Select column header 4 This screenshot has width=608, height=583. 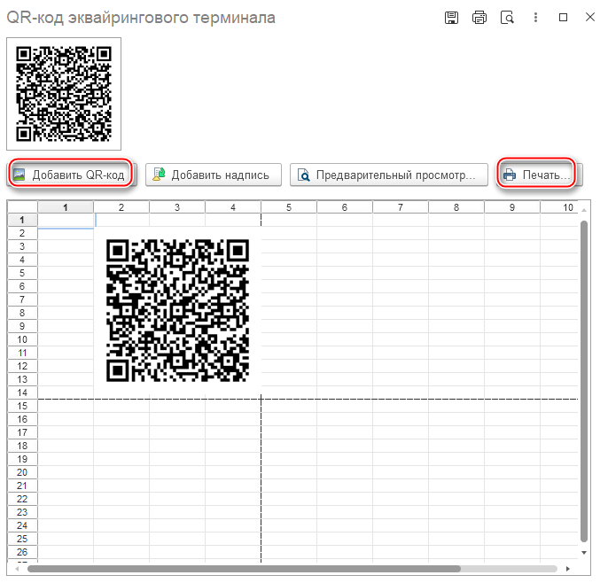(x=233, y=207)
